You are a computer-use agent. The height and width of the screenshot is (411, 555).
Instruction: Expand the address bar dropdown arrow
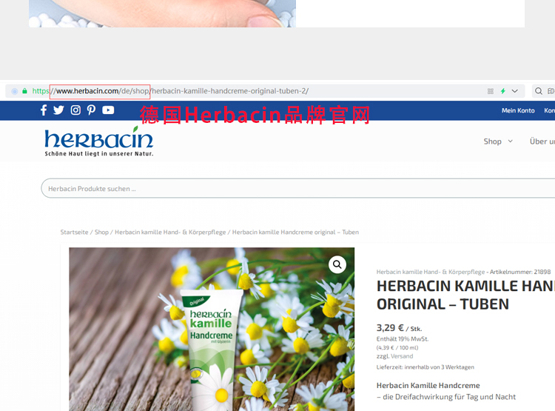point(515,91)
